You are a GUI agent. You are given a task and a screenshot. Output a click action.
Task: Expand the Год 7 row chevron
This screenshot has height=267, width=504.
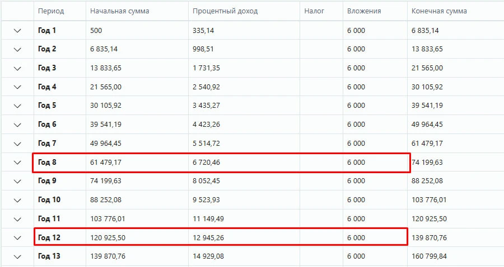(17, 144)
